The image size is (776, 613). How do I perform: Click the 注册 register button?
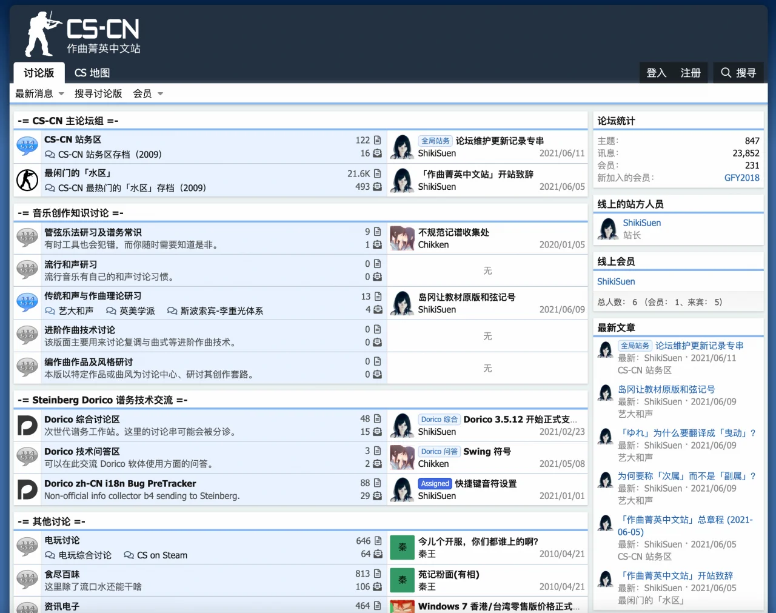pyautogui.click(x=691, y=73)
